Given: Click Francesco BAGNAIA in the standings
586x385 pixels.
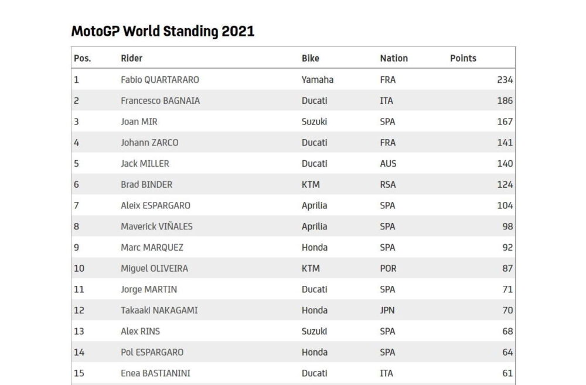Looking at the screenshot, I should 161,100.
